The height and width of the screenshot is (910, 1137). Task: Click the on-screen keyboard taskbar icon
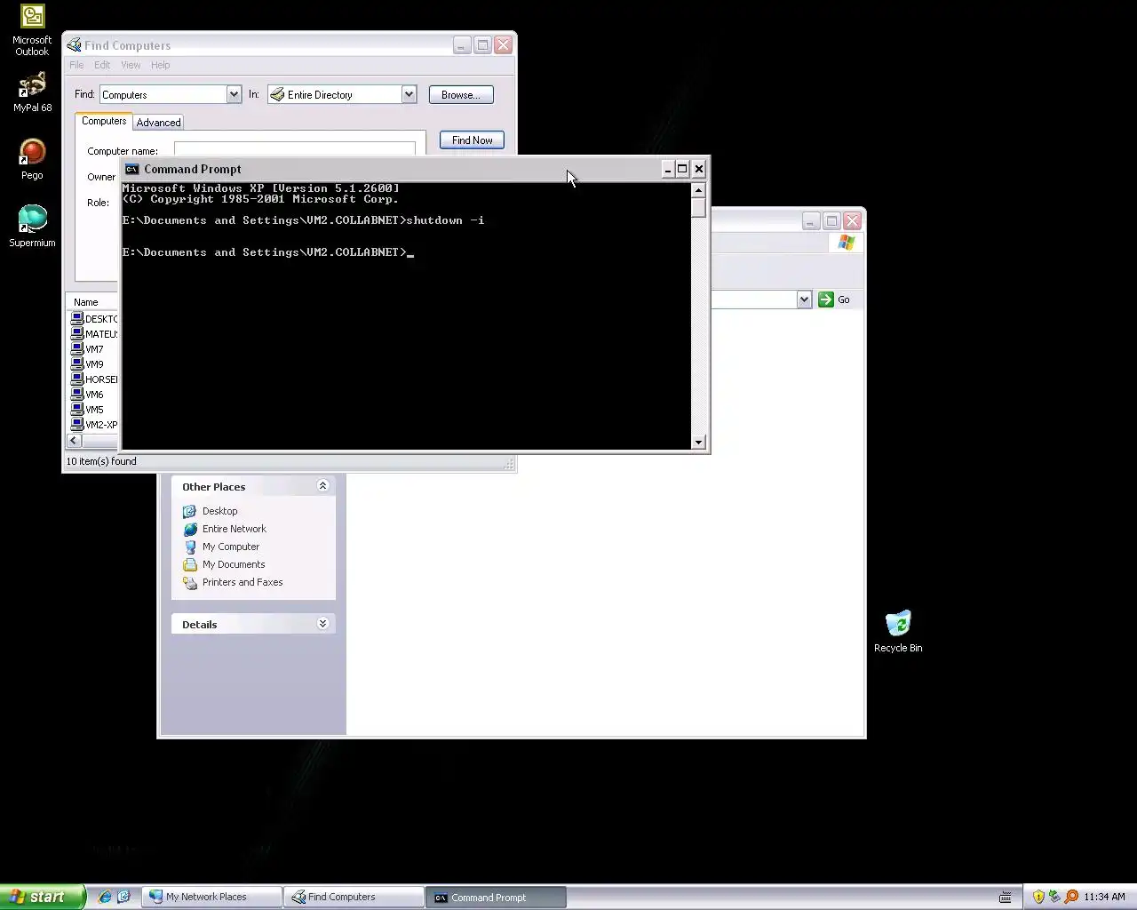pos(1005,898)
